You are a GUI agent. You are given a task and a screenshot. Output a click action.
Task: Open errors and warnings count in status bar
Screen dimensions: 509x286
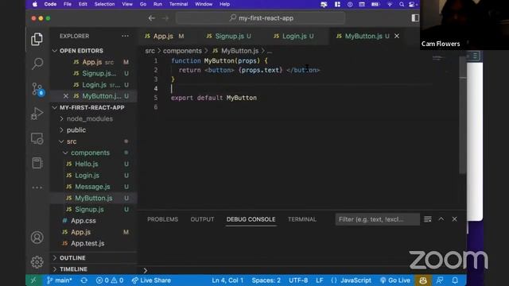click(110, 280)
